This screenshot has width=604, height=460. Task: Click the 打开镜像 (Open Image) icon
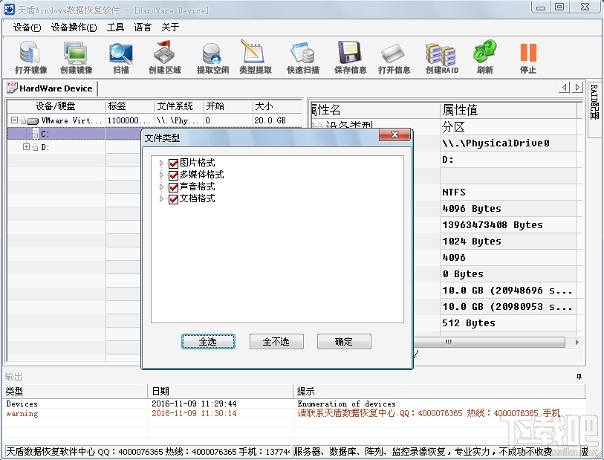coord(27,52)
